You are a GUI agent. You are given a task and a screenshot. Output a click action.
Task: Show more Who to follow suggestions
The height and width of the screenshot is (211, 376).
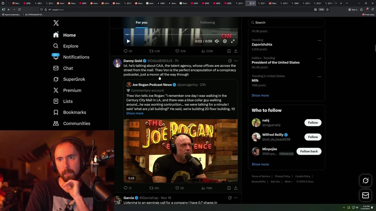click(260, 164)
